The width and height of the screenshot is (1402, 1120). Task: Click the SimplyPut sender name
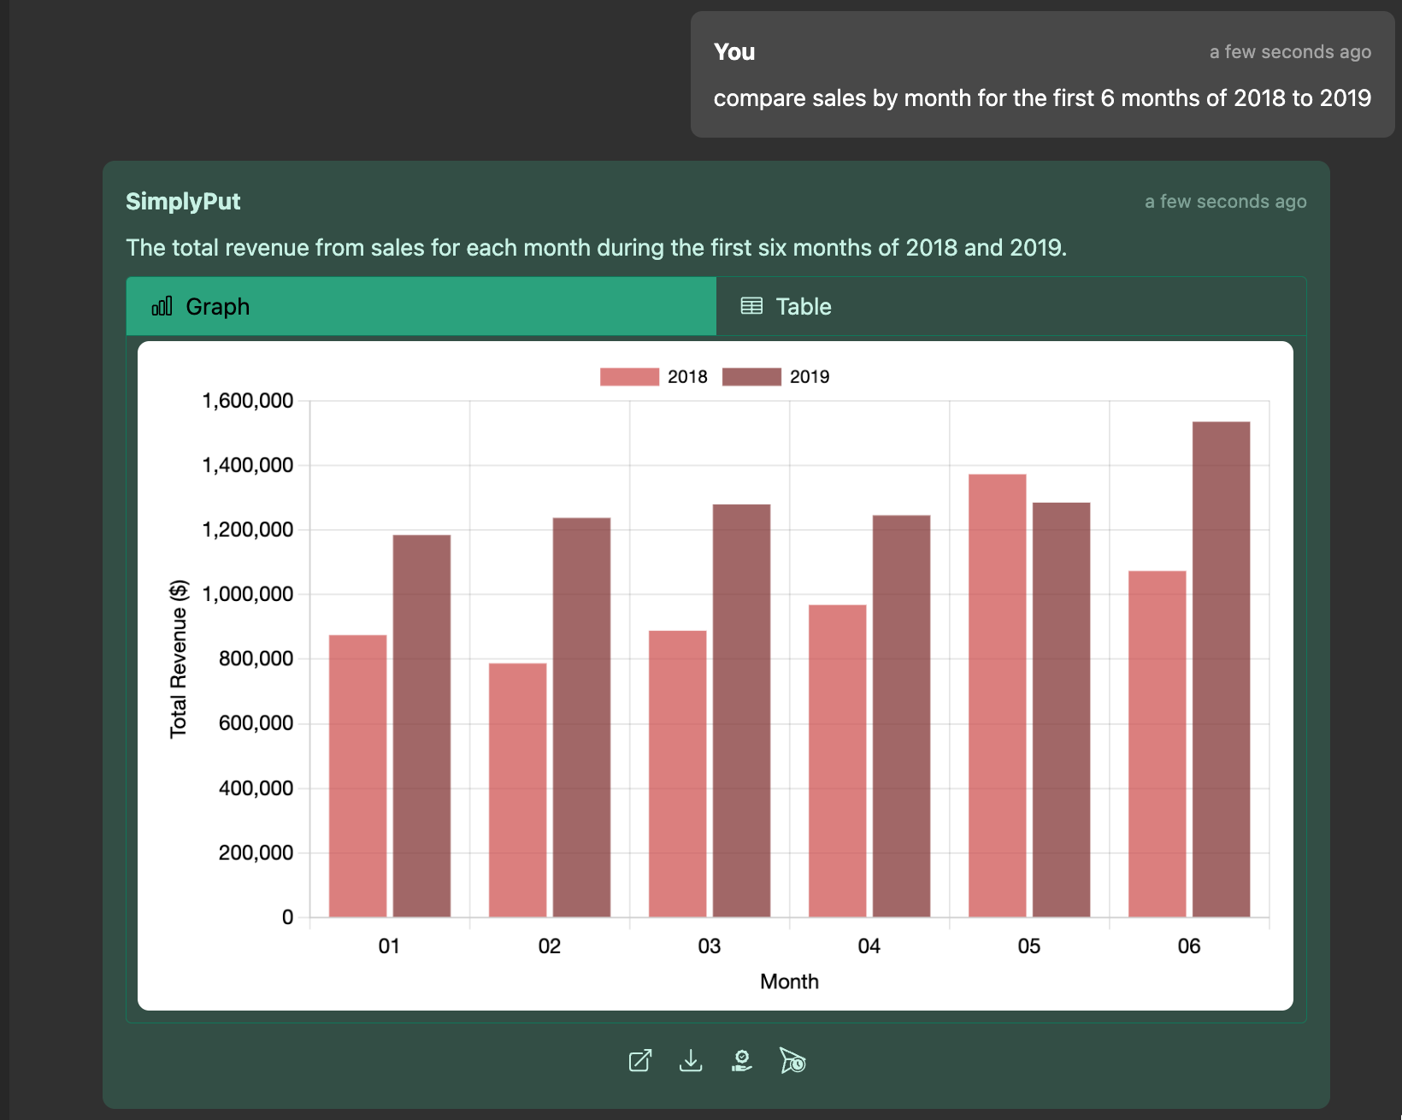coord(183,202)
